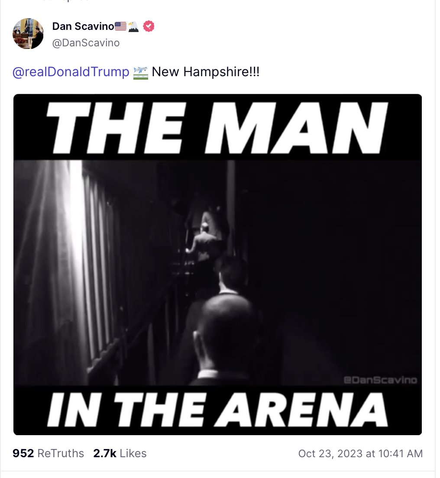
Task: Click the red verified badge checkmark
Action: pos(149,26)
